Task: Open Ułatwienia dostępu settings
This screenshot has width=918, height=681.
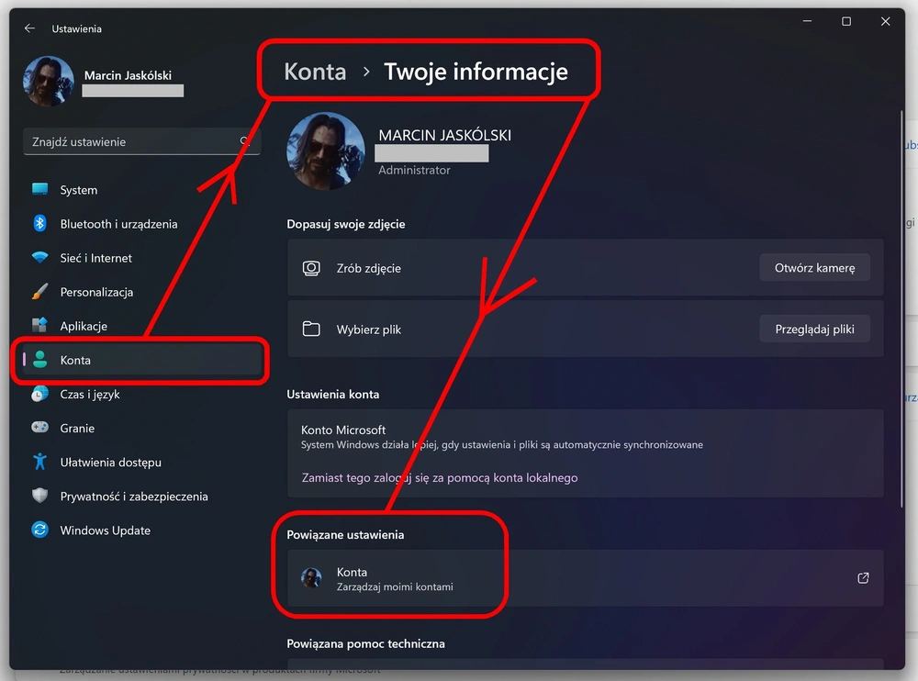Action: pyautogui.click(x=141, y=462)
